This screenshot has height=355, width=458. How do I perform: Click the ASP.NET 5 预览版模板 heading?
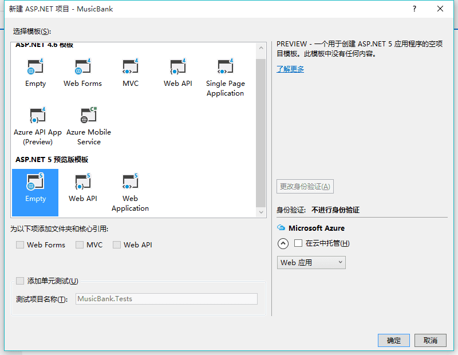pos(52,160)
